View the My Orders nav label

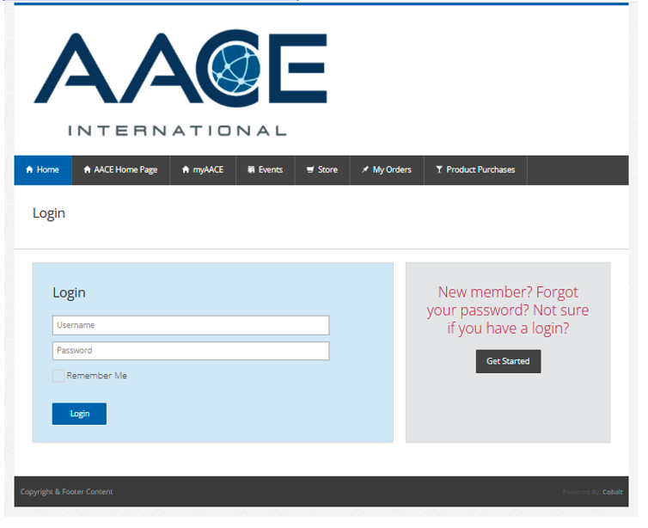tap(392, 170)
